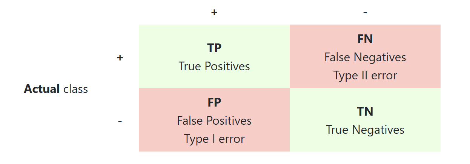Click the False Negatives text
This screenshot has width=470, height=164.
tap(365, 57)
